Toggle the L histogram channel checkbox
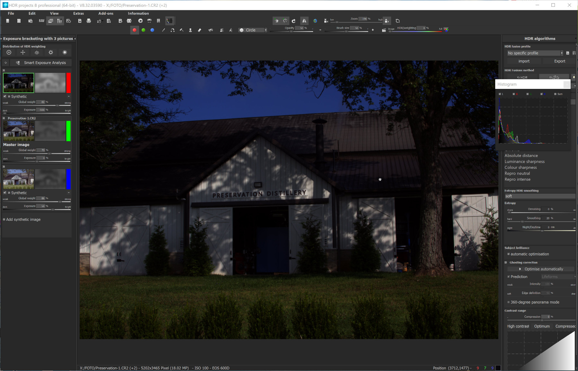Screen dimensions: 578x371 pos(500,94)
